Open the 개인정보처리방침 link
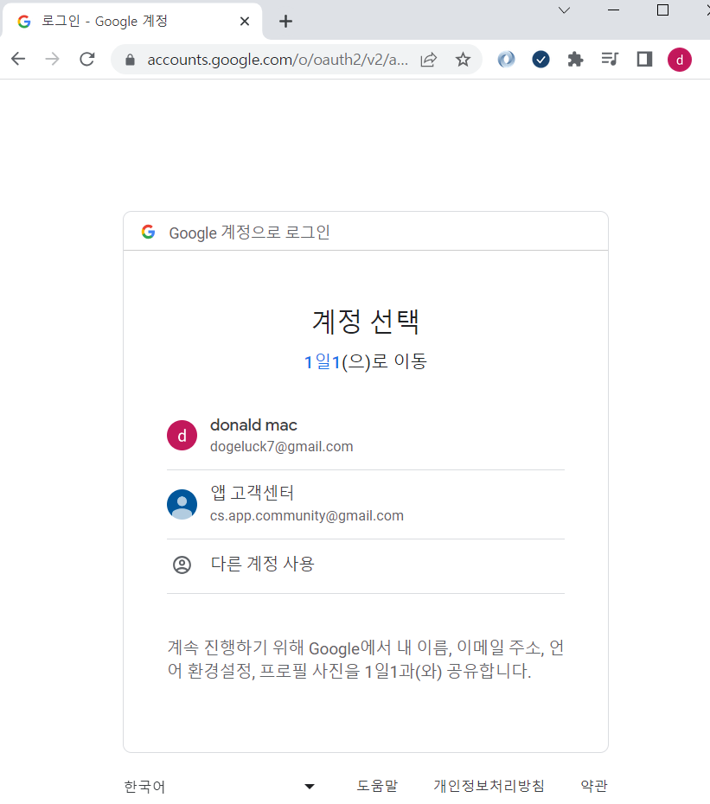Image resolution: width=710 pixels, height=804 pixels. point(489,786)
